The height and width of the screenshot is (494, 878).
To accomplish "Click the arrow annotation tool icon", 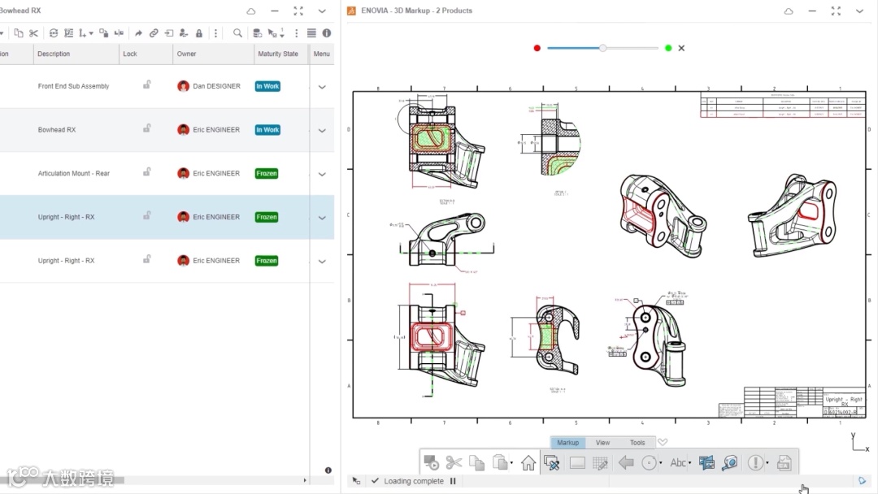I will coord(626,462).
